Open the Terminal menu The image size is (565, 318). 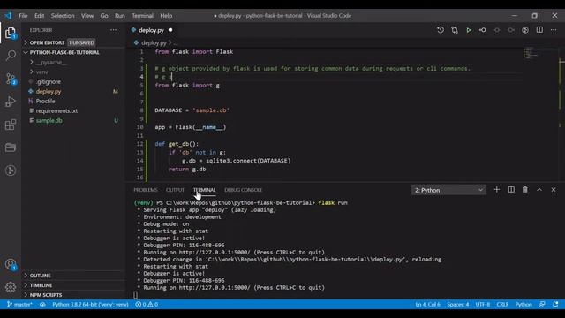142,16
